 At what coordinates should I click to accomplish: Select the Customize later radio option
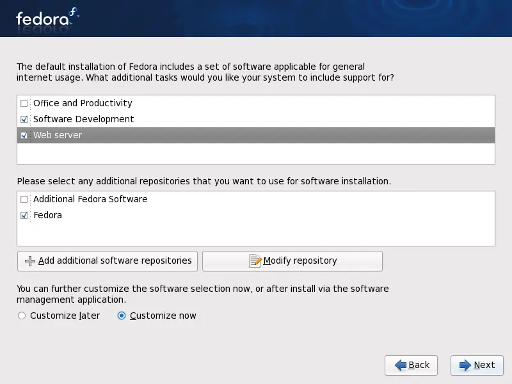click(22, 316)
